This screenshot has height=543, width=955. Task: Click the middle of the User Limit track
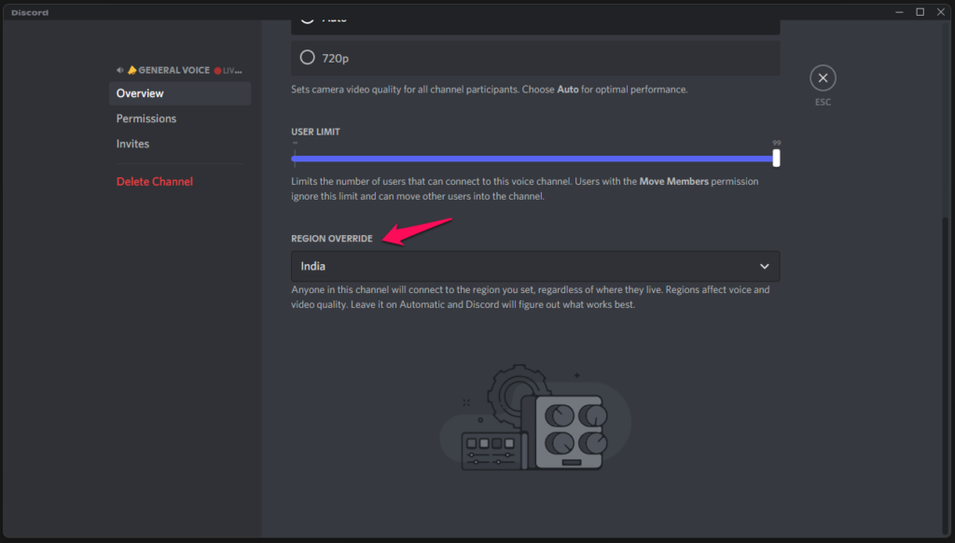click(x=534, y=159)
